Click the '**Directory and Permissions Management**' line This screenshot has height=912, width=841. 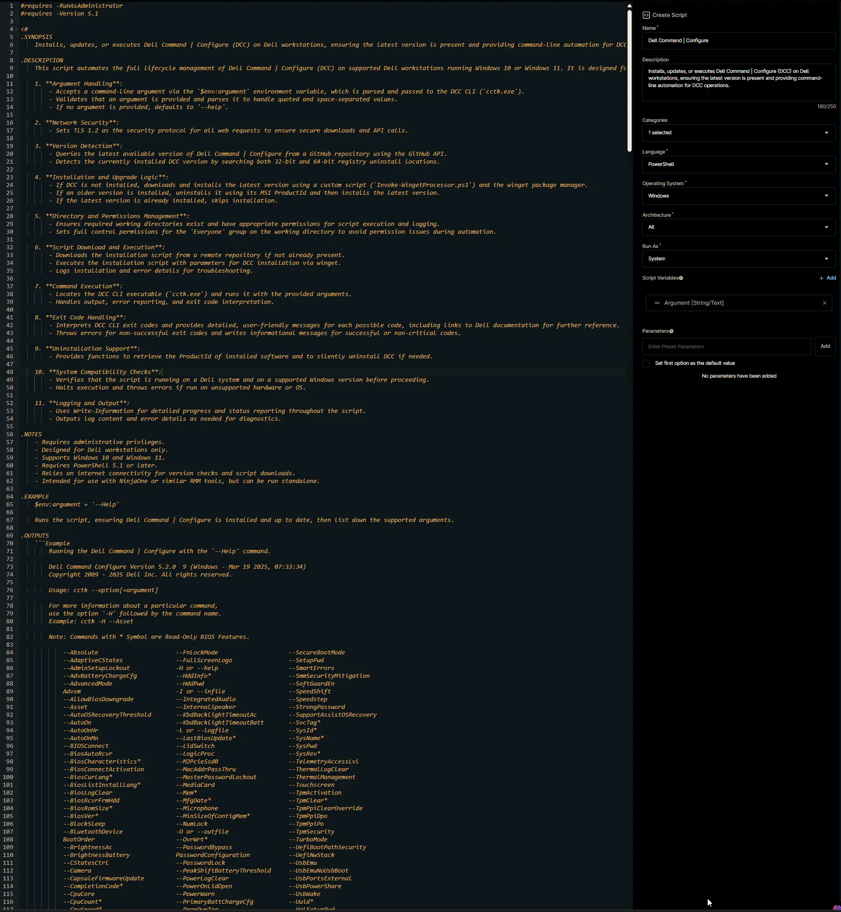[x=112, y=216]
